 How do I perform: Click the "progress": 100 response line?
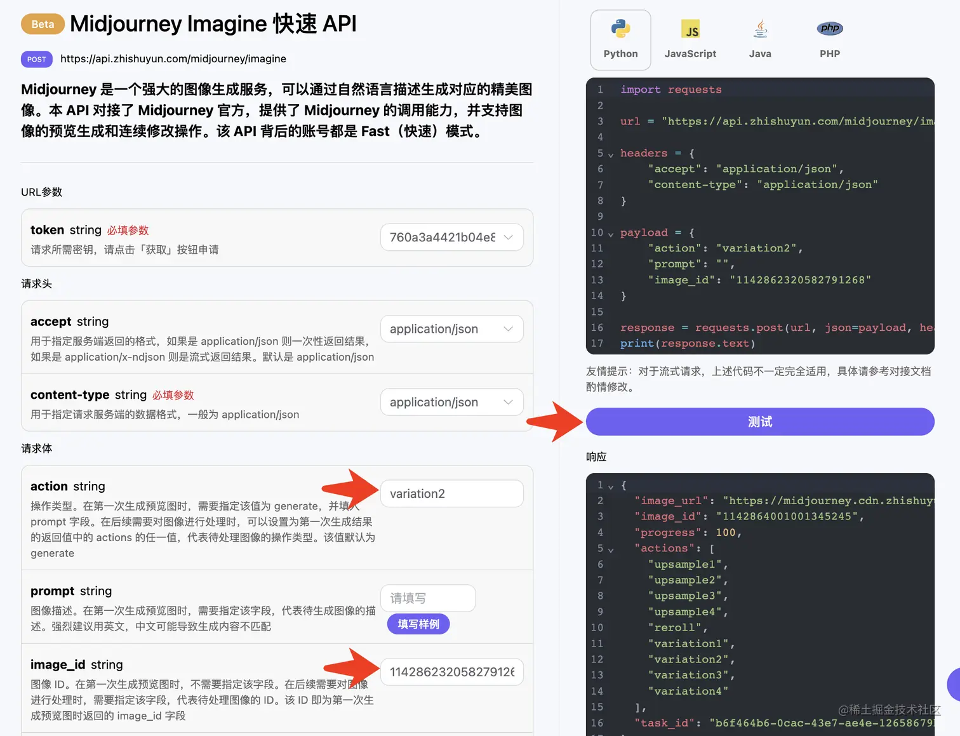coord(688,532)
